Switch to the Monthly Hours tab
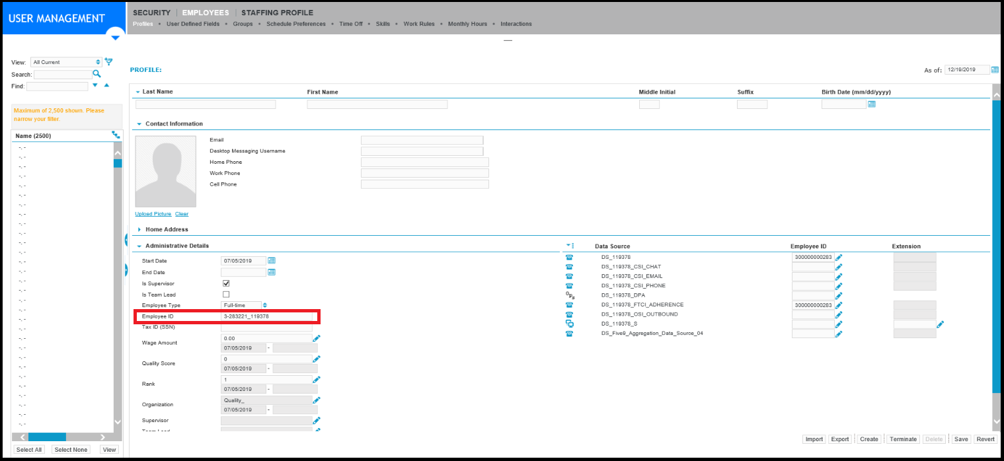Image resolution: width=1004 pixels, height=461 pixels. pos(467,24)
